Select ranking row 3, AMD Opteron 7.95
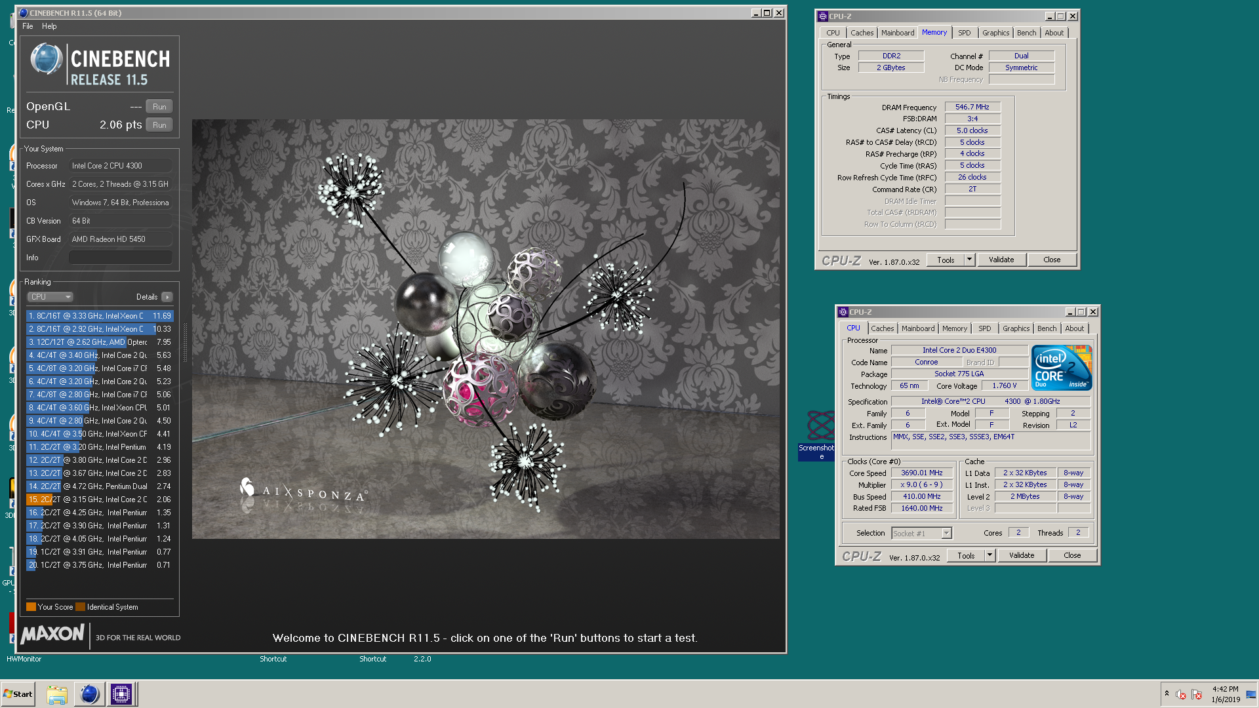 (100, 342)
